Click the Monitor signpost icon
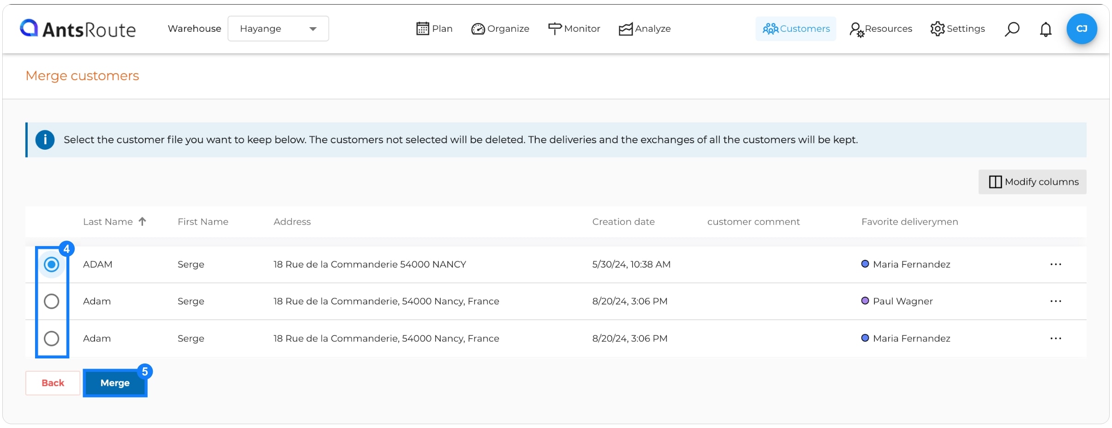This screenshot has height=428, width=1112. tap(555, 29)
